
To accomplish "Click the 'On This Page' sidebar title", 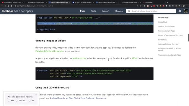I will click(163, 18).
